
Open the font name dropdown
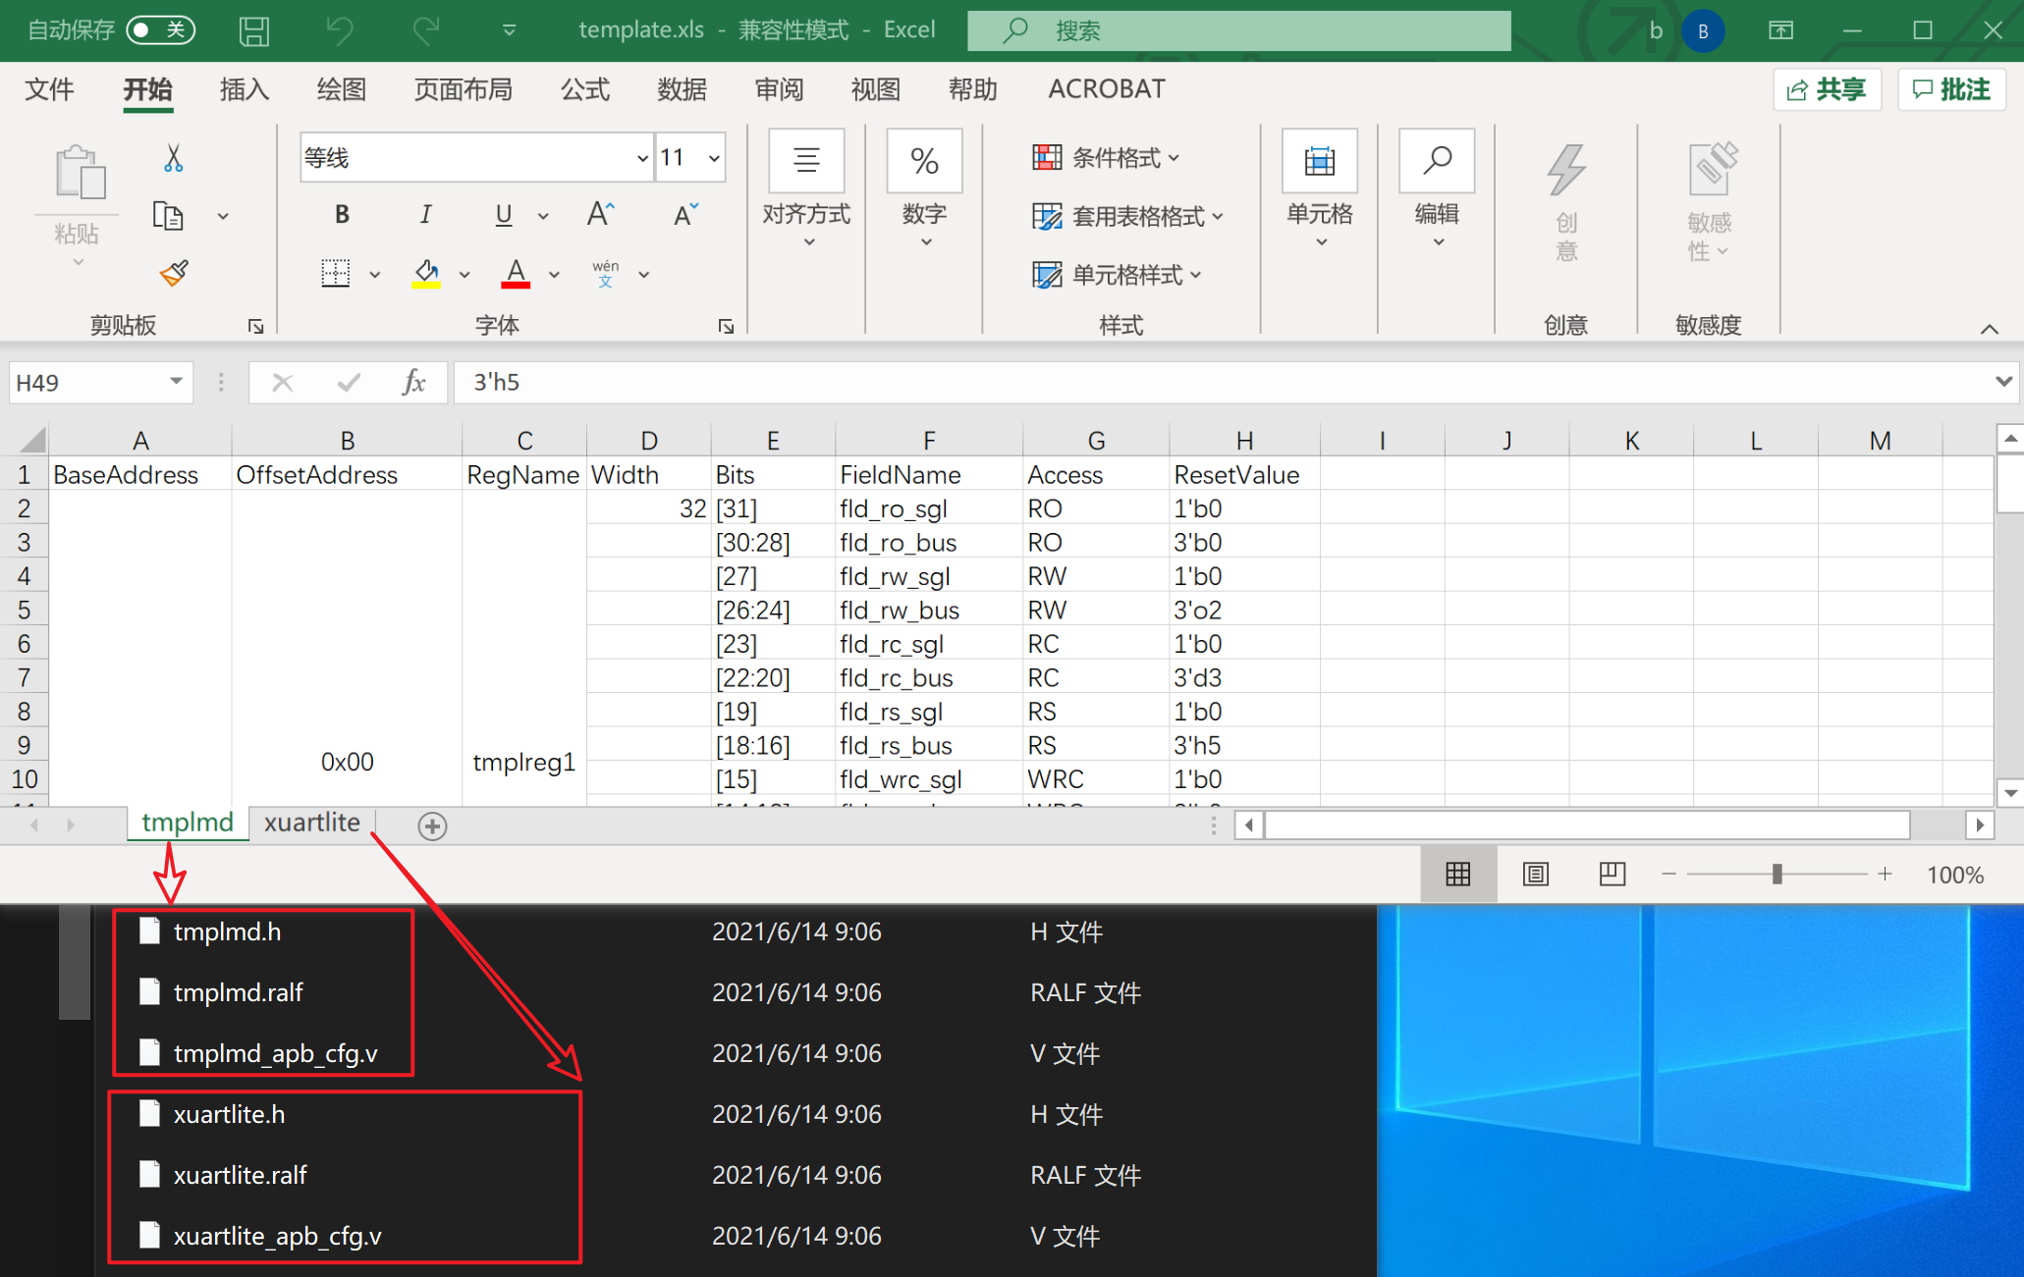[x=642, y=158]
